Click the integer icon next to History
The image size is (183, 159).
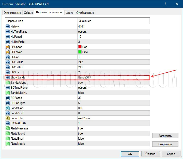coord(8,26)
